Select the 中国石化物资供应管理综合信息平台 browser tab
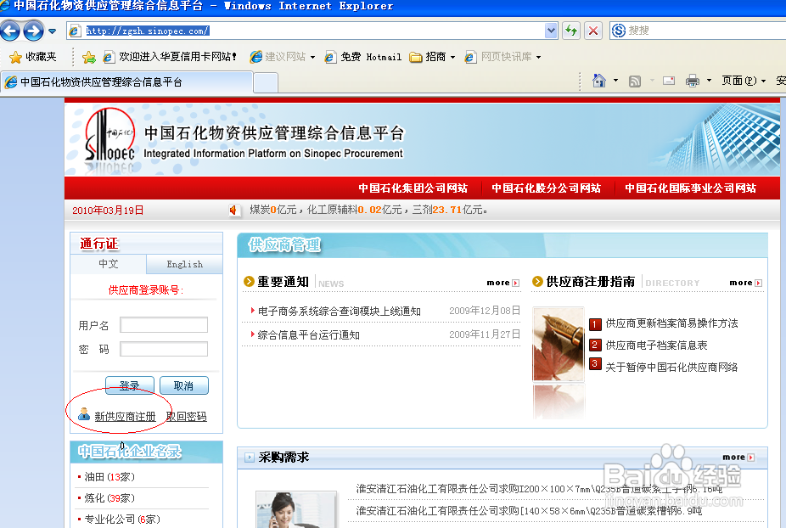 click(x=126, y=82)
